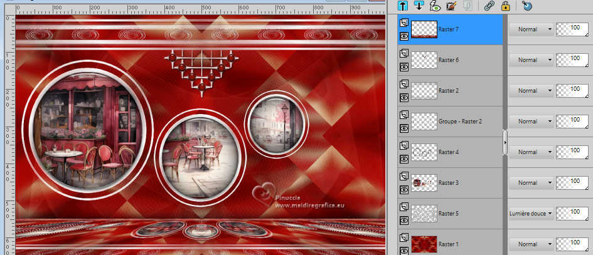The height and width of the screenshot is (255, 593).
Task: Hide the Raster 4 layer
Action: [404, 159]
